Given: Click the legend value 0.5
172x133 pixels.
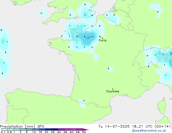Looking at the screenshot, I should 9,132.
